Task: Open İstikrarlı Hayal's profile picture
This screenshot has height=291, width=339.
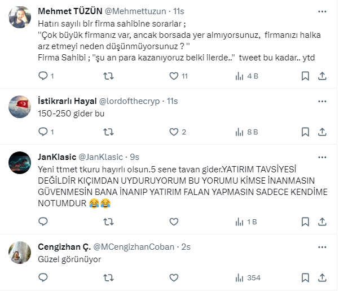Action: tap(23, 106)
